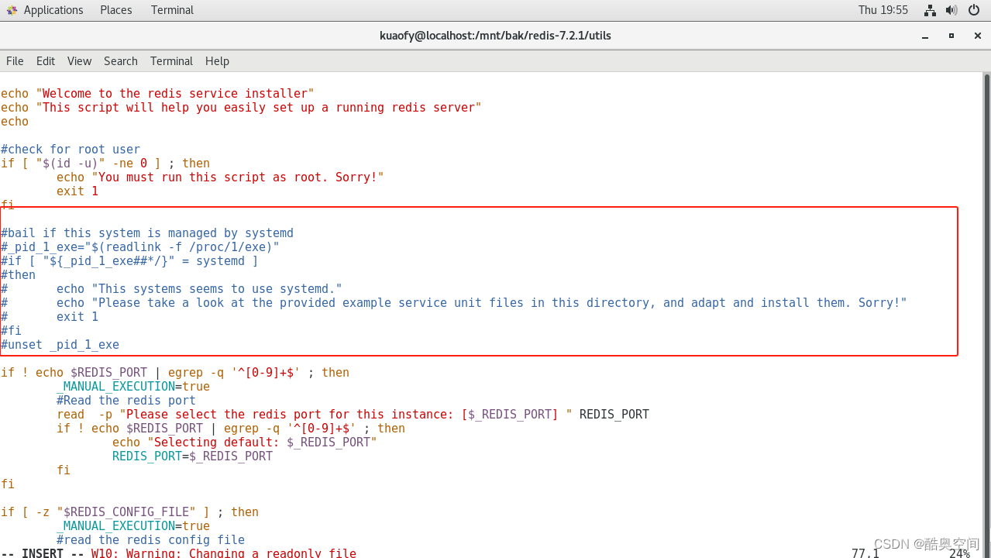The image size is (991, 558).
Task: Click '#bail if this system is managed by systemd'
Action: pyautogui.click(x=147, y=233)
